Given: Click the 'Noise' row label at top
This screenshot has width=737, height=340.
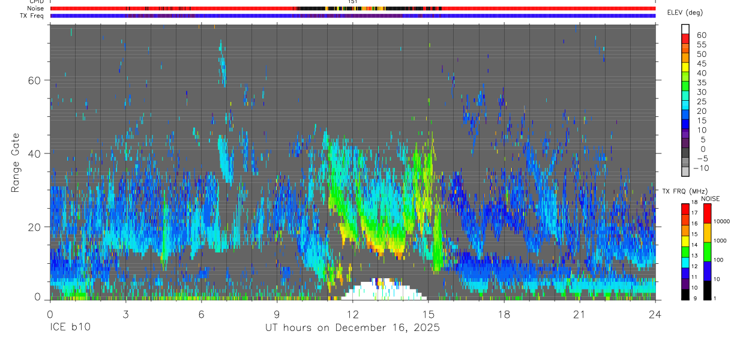Looking at the screenshot, I should [37, 8].
